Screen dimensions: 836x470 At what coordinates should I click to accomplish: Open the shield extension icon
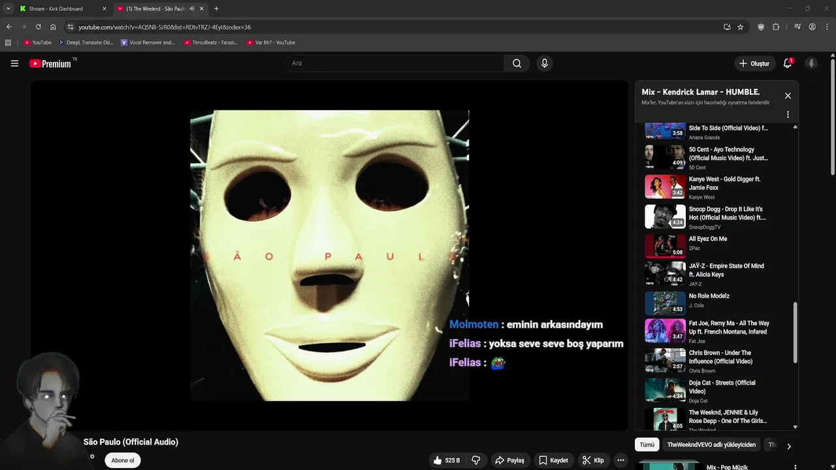[x=761, y=27]
